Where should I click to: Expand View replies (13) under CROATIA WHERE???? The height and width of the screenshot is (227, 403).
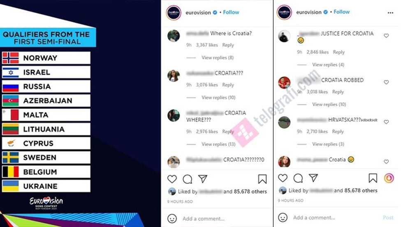coord(218,144)
